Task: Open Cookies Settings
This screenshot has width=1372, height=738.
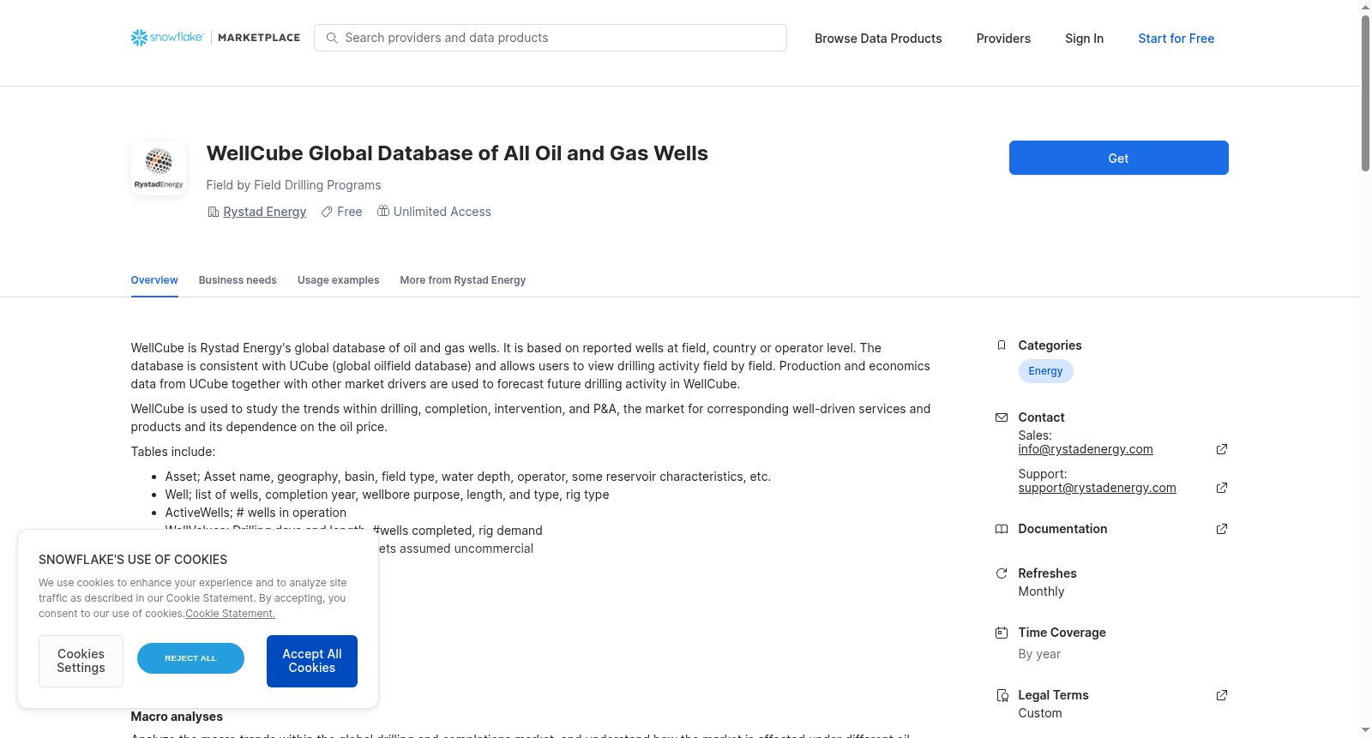Action: tap(81, 661)
